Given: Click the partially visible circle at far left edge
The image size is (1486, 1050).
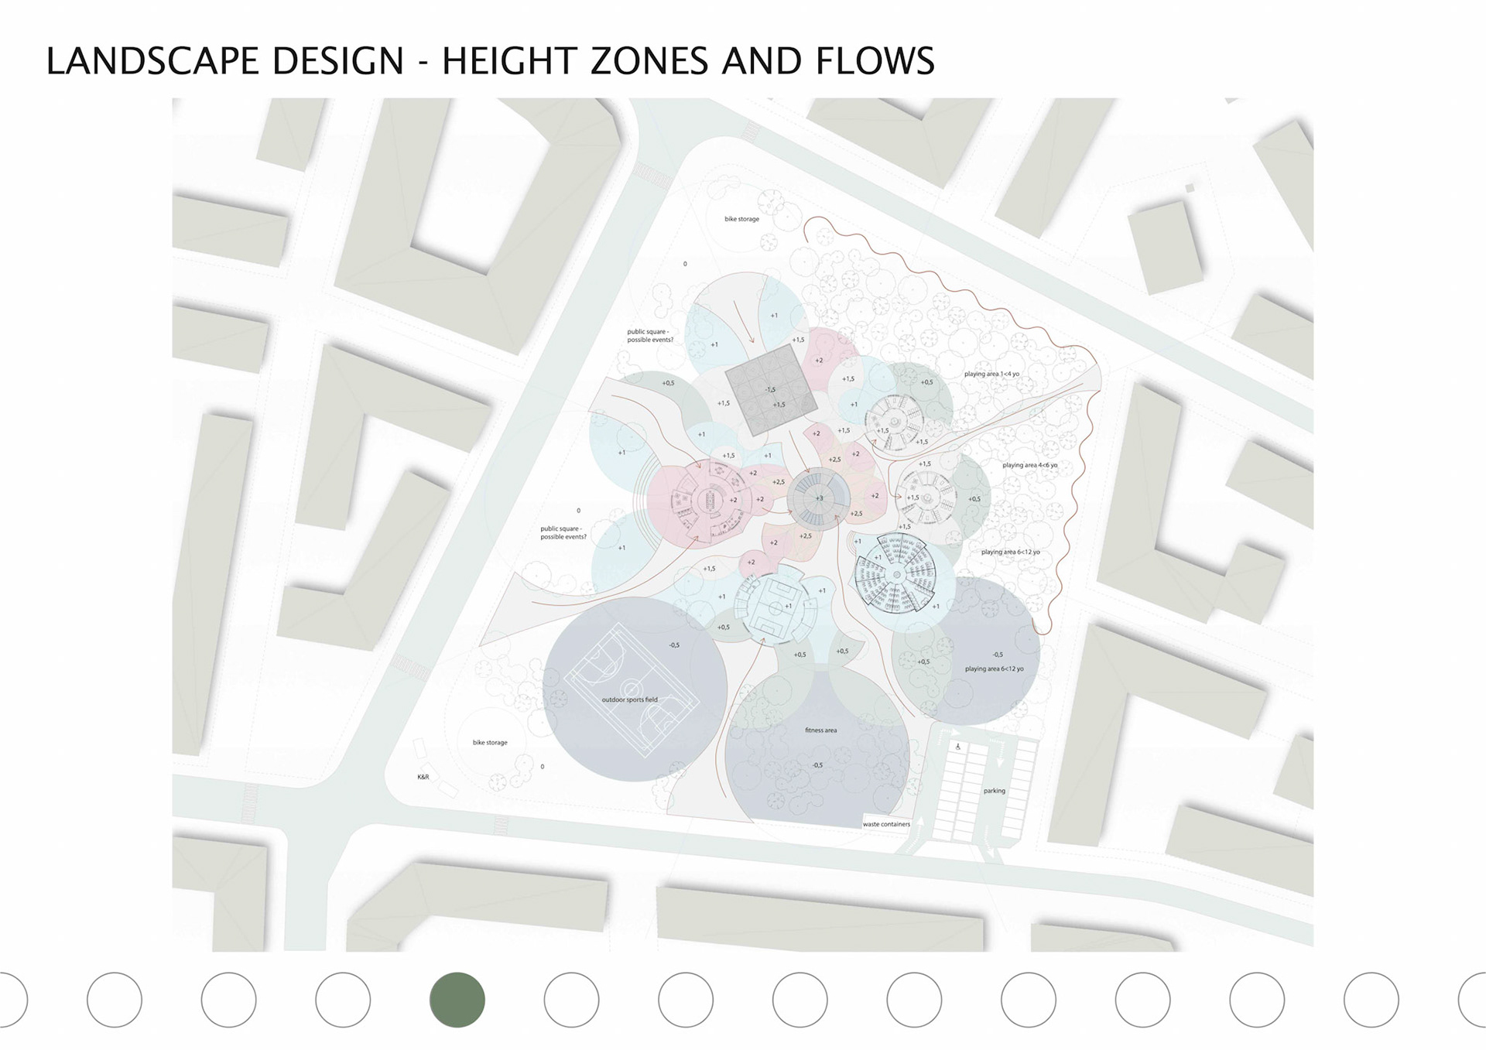Looking at the screenshot, I should pyautogui.click(x=12, y=1000).
